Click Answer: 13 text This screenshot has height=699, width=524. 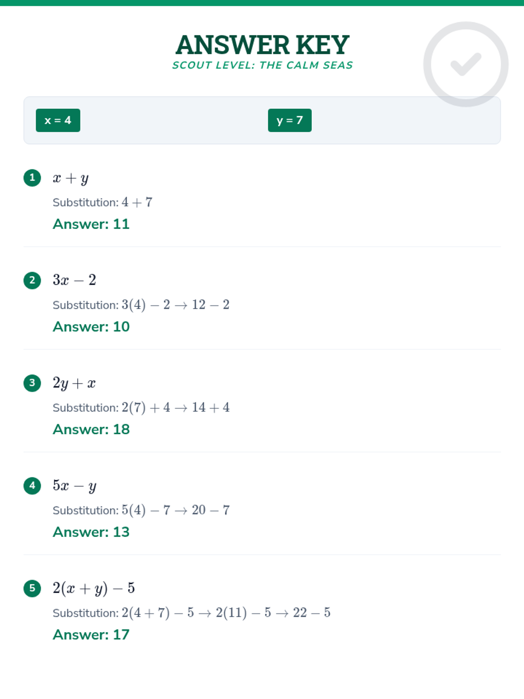tap(91, 532)
